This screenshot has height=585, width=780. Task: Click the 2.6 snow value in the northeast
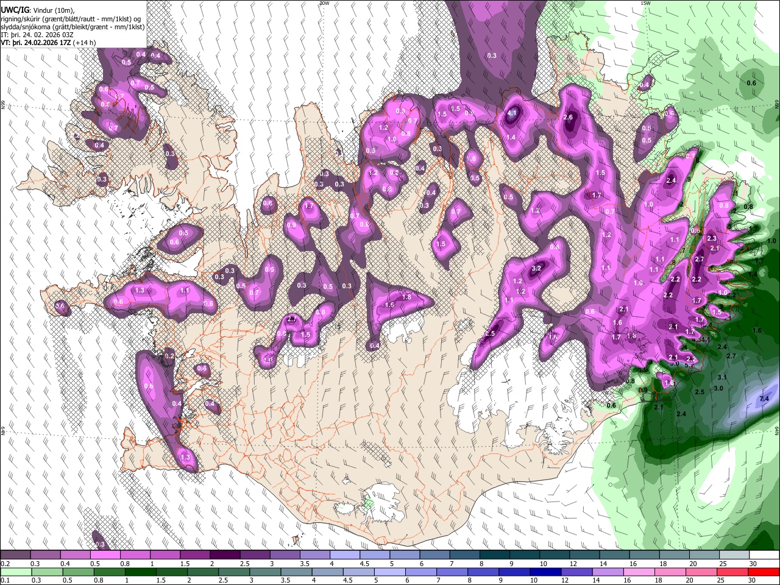[569, 117]
